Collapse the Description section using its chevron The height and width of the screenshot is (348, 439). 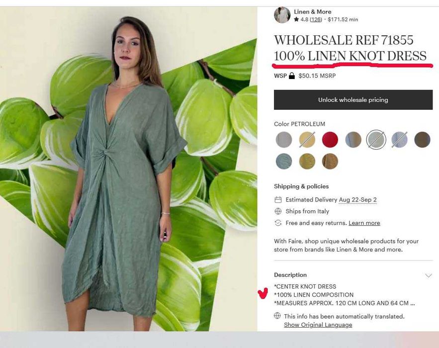pos(429,275)
